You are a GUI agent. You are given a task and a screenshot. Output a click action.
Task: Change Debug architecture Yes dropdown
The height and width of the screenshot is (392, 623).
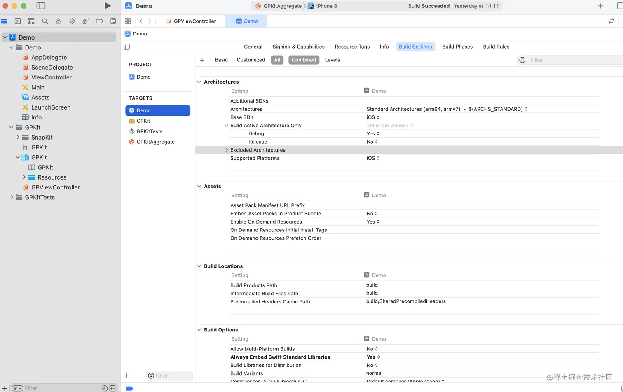[x=373, y=134]
